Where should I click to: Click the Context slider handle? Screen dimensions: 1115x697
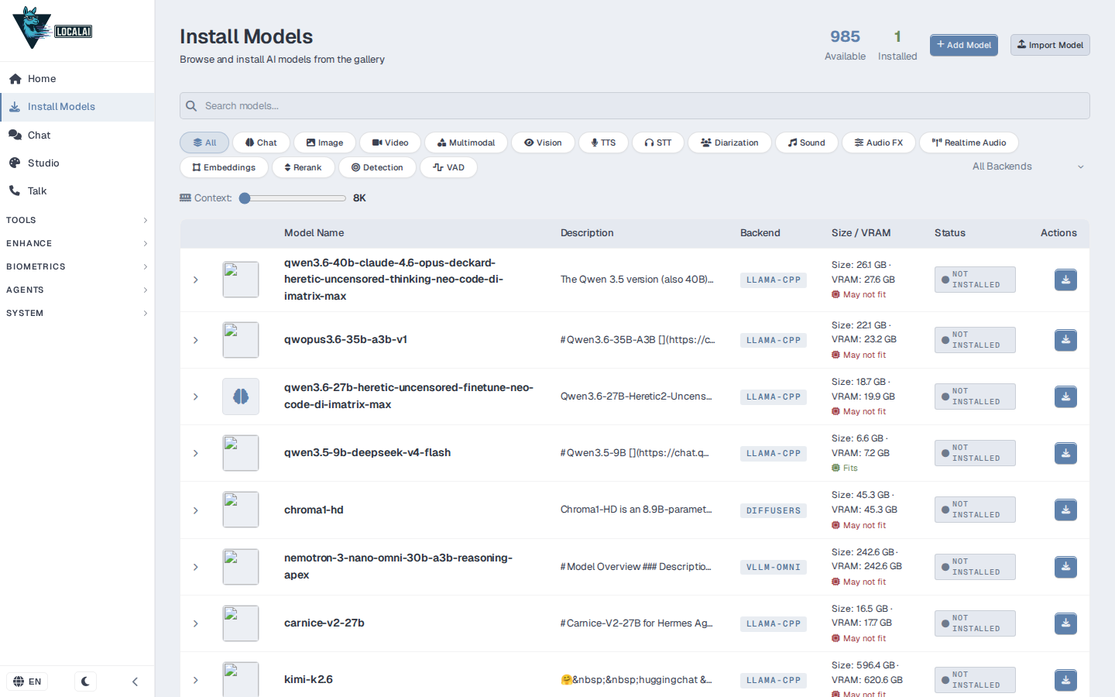point(245,198)
